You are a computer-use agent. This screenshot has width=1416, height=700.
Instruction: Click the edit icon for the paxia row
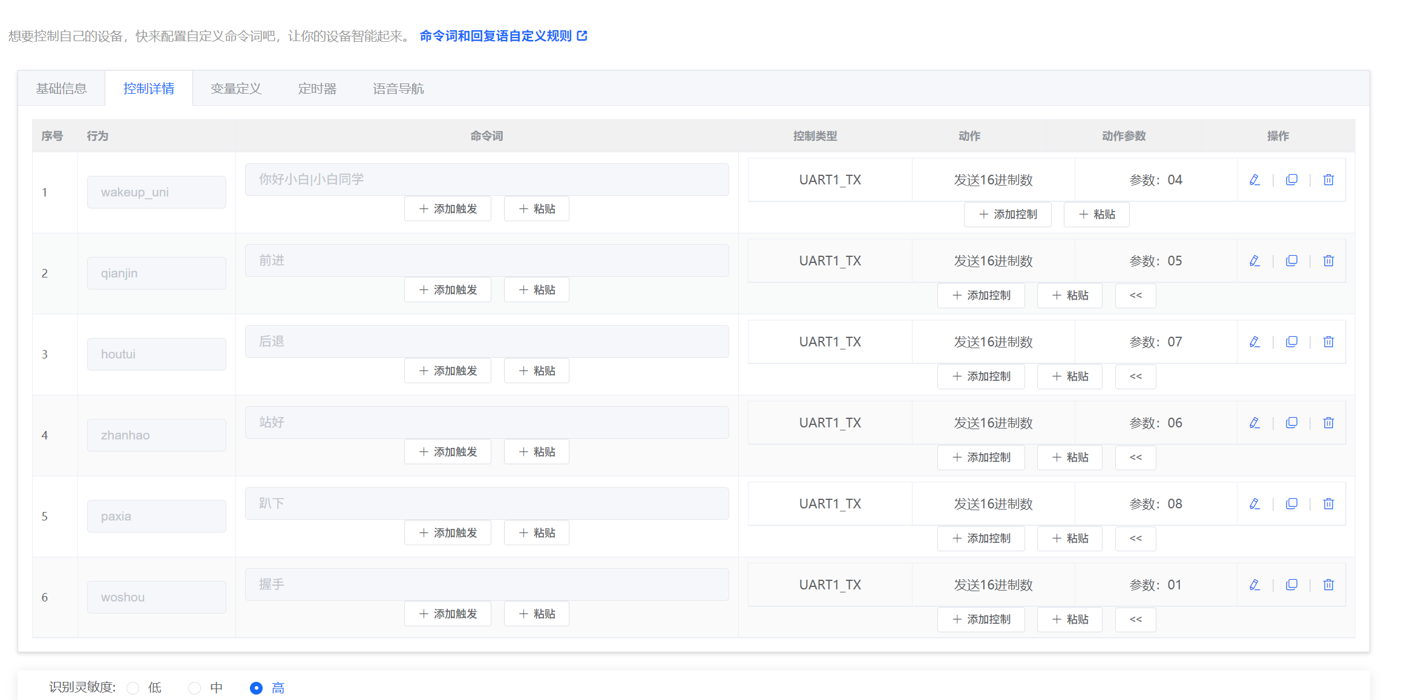point(1254,504)
